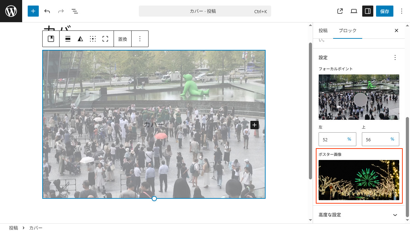Screen dimensions: 410x232
Task: Change the cover block alignment
Action: [68, 39]
